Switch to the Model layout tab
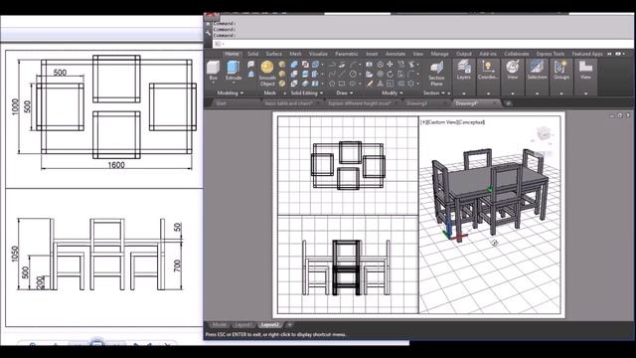Image resolution: width=636 pixels, height=358 pixels. point(219,325)
